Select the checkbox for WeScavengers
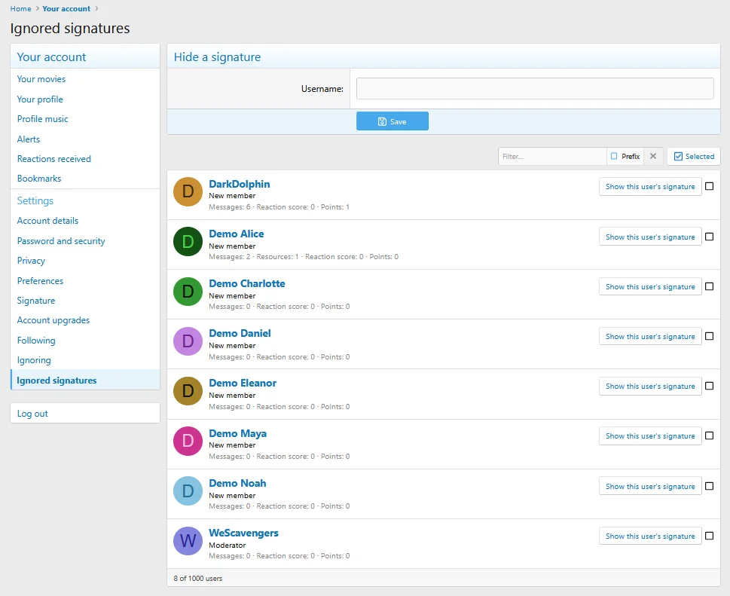This screenshot has width=730, height=596. (x=709, y=536)
